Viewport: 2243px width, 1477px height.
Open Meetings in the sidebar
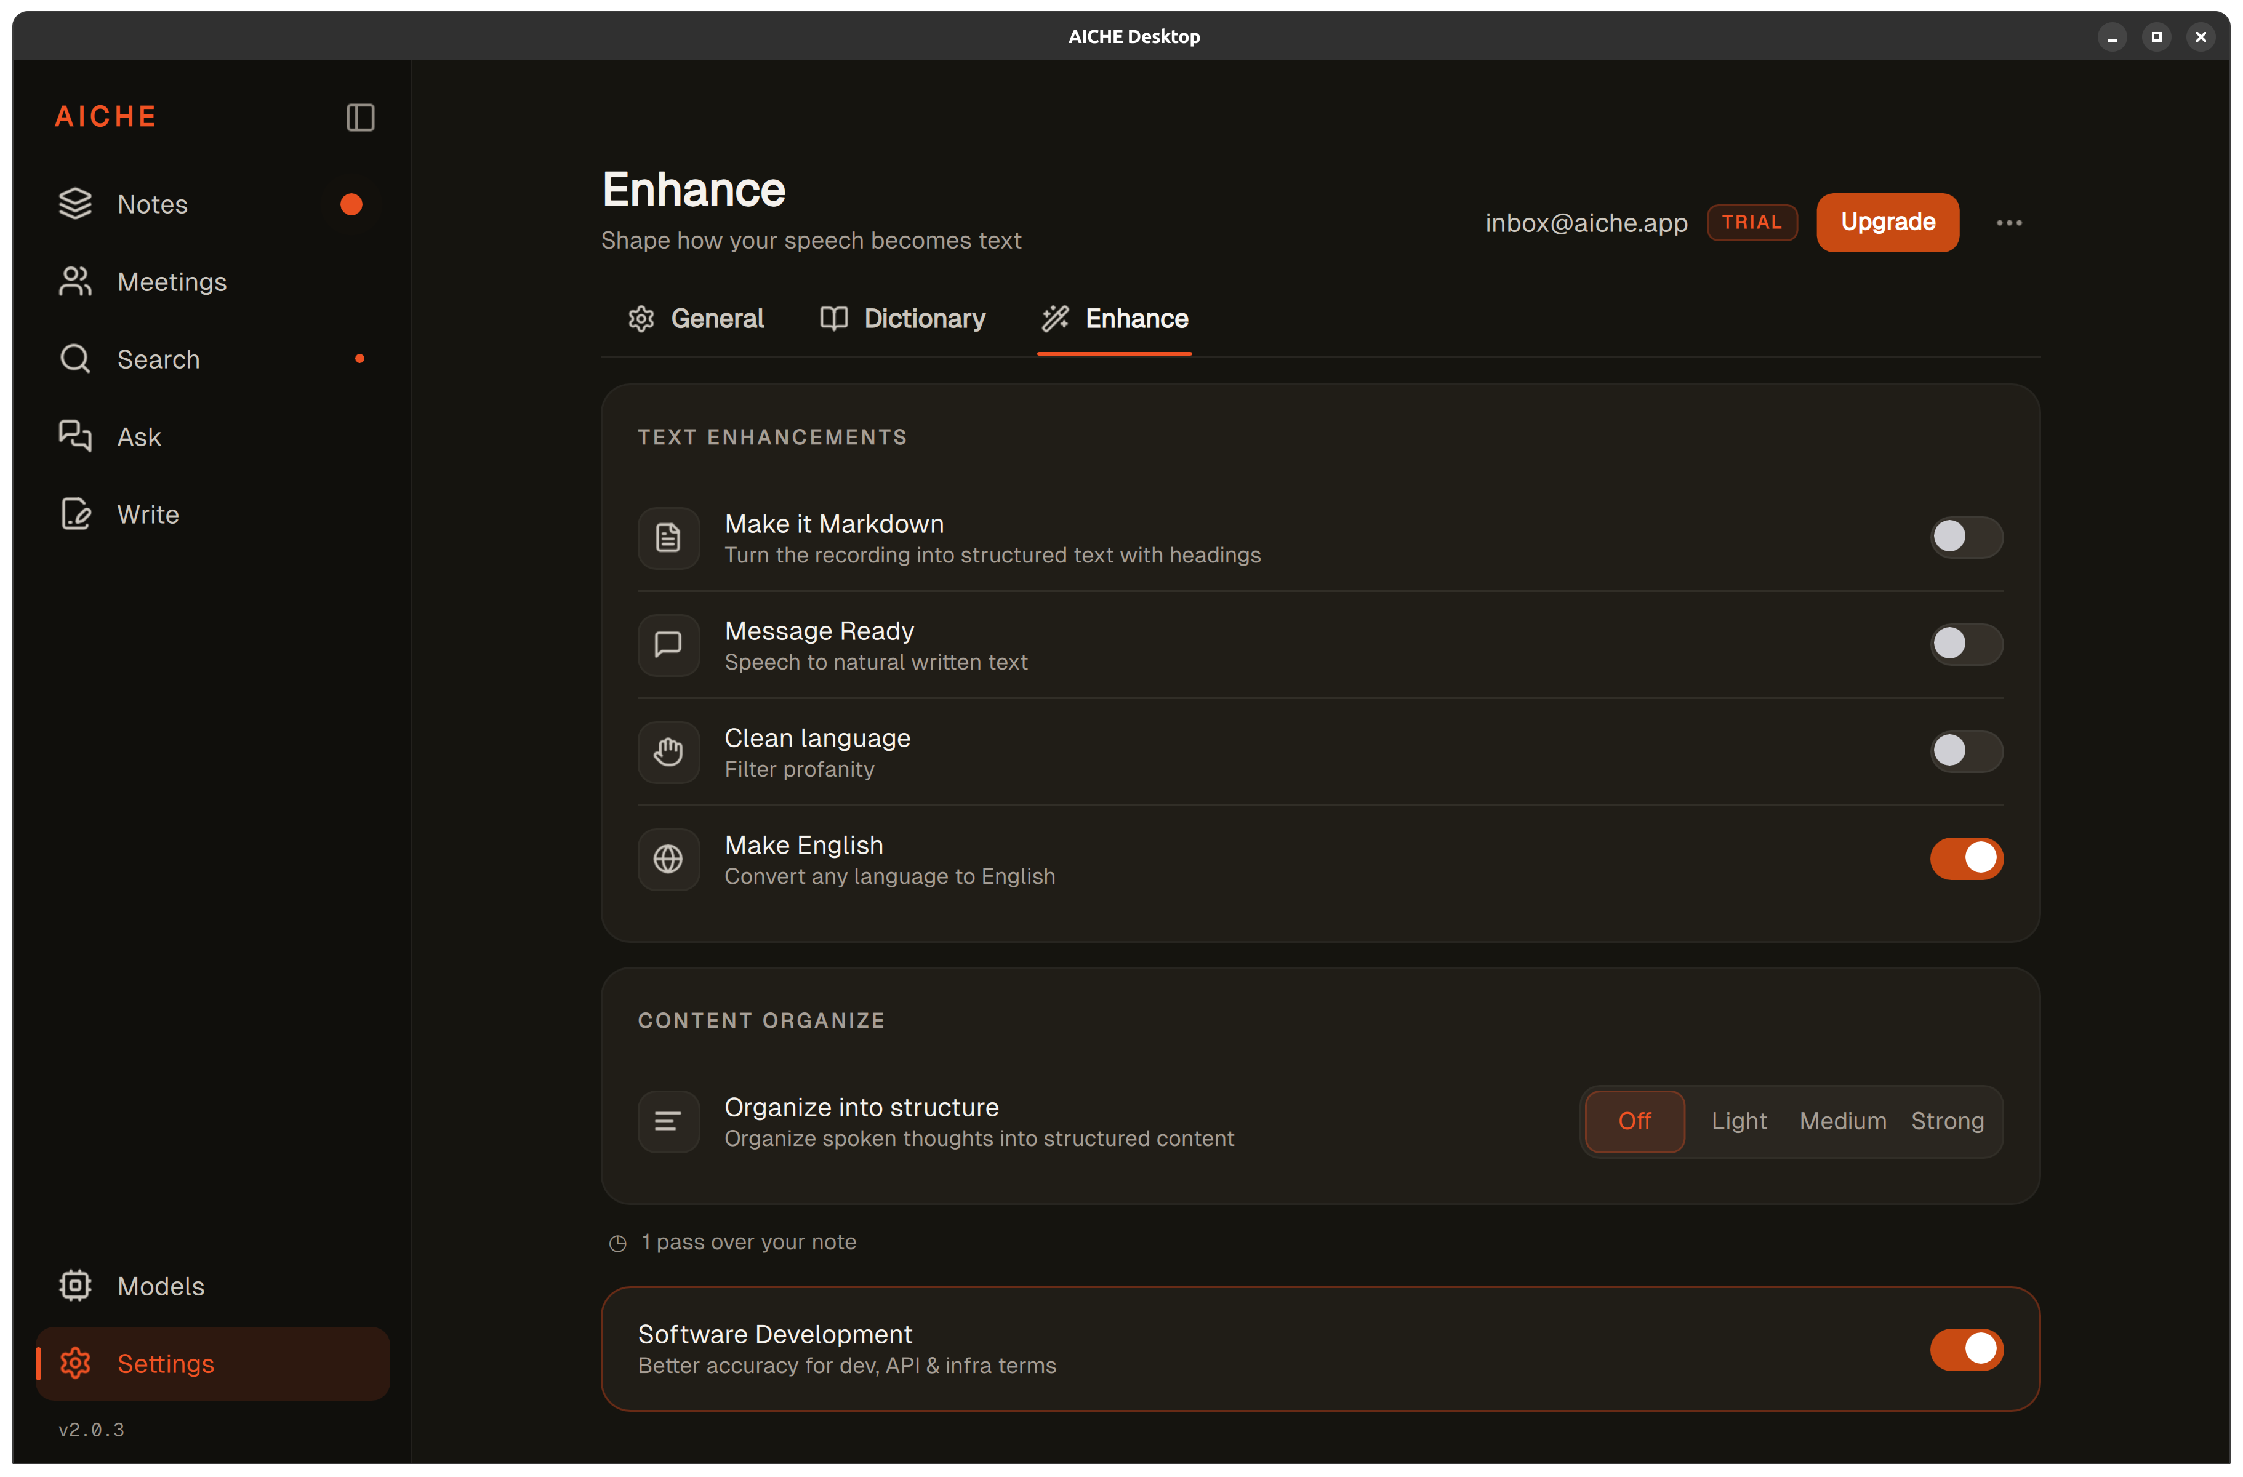213,282
